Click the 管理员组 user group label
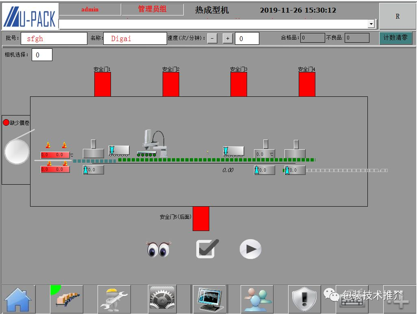 click(152, 9)
